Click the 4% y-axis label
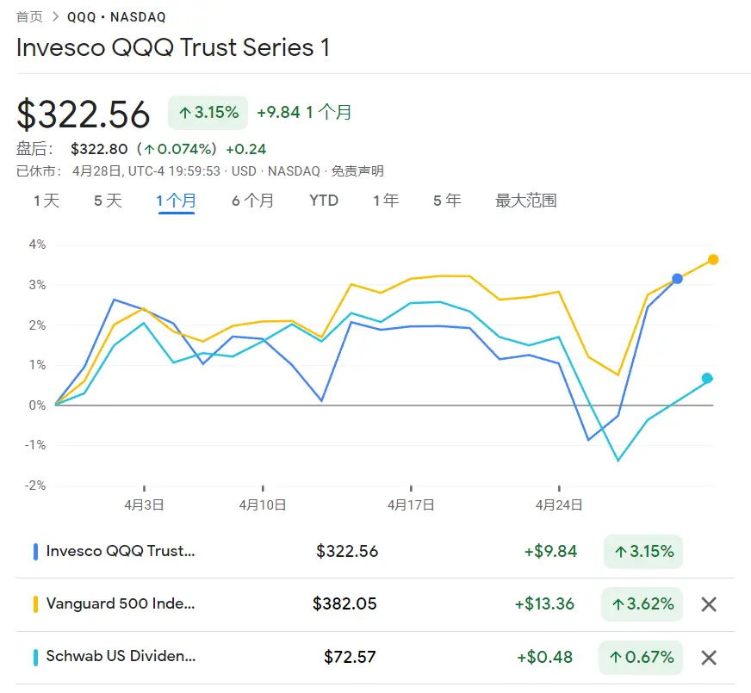This screenshot has height=693, width=751. tap(37, 244)
